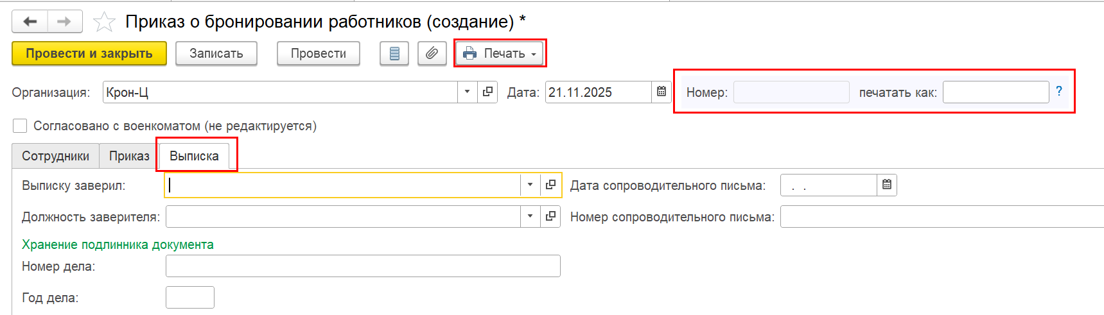Open calendar picker for Дата field
Image resolution: width=1104 pixels, height=315 pixels.
(662, 92)
